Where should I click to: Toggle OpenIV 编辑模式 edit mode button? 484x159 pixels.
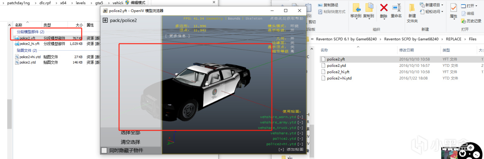tap(135, 3)
